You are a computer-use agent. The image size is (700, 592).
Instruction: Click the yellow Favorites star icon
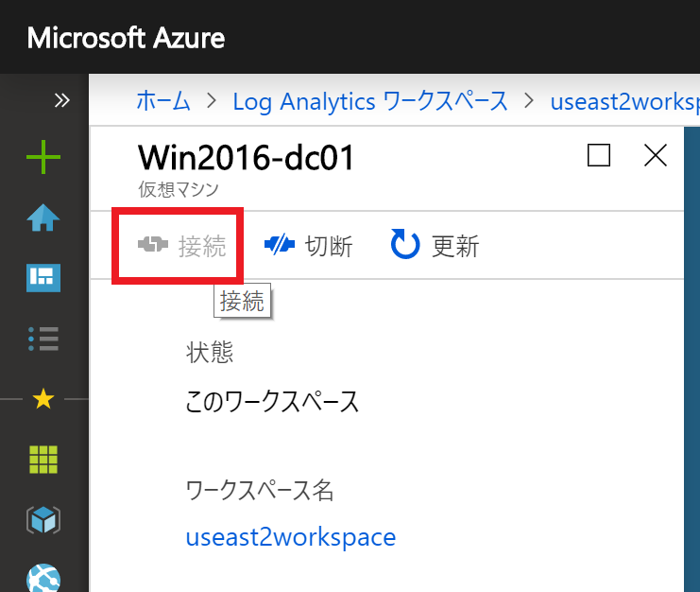click(43, 398)
